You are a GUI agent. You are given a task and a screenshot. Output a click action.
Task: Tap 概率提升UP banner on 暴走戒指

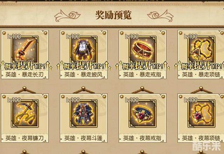tap(143, 66)
